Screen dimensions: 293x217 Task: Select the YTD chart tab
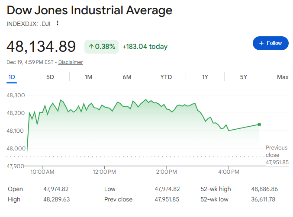pyautogui.click(x=166, y=77)
